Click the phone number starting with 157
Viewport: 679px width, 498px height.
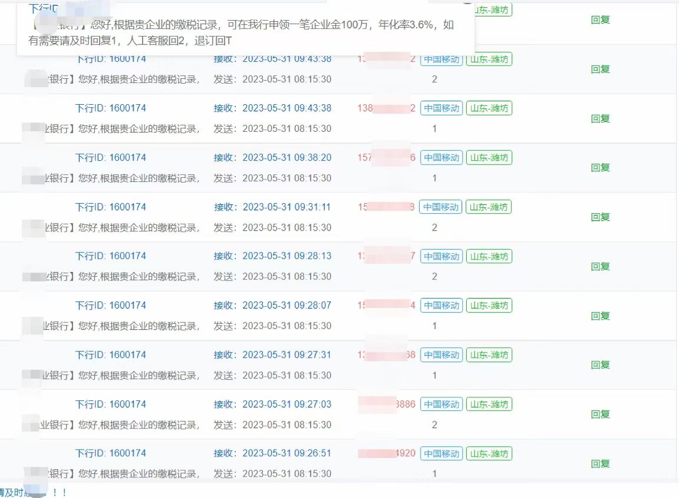coord(387,158)
